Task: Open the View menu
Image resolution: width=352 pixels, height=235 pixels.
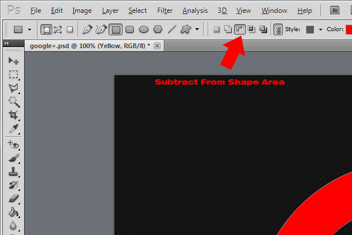Action: (x=243, y=11)
